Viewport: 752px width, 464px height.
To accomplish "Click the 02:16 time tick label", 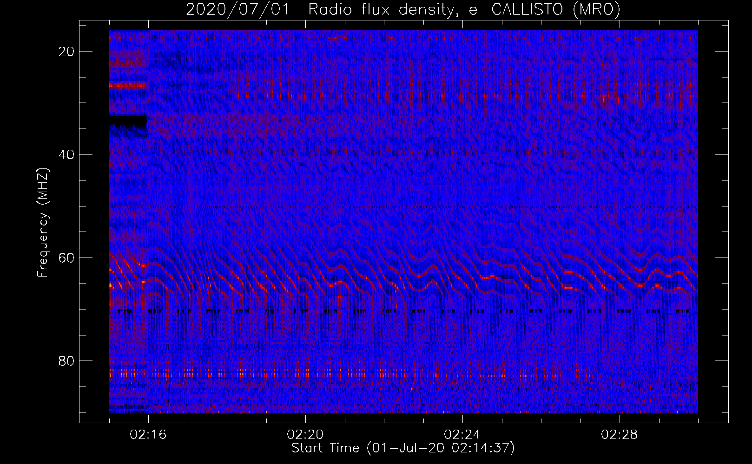I will coord(148,435).
